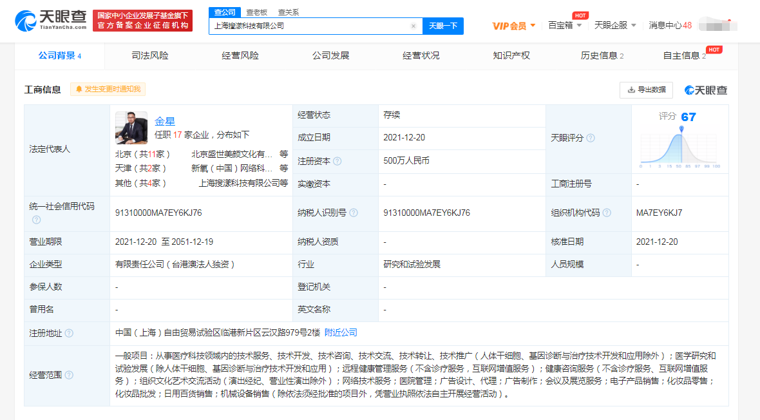Click help icon next to 注册资本
Image resolution: width=760 pixels, height=420 pixels.
coord(337,161)
